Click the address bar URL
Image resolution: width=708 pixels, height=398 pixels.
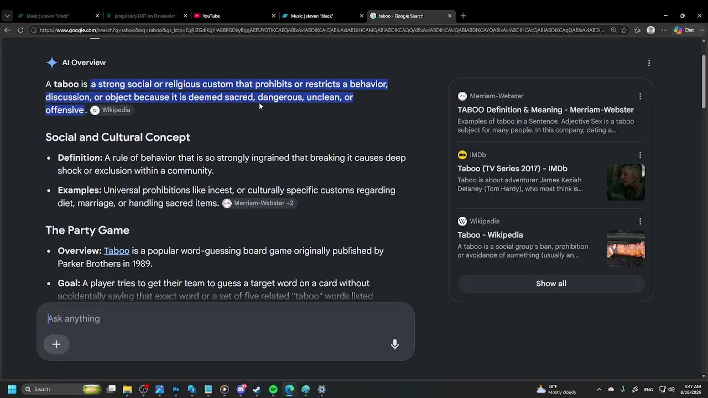coord(321,30)
